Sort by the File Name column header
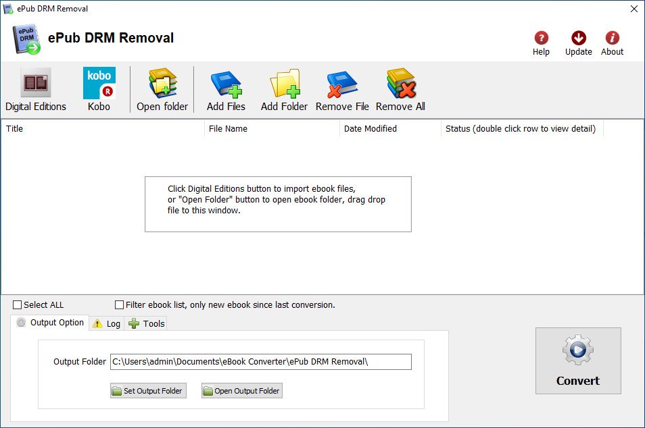The width and height of the screenshot is (645, 428). pyautogui.click(x=272, y=128)
